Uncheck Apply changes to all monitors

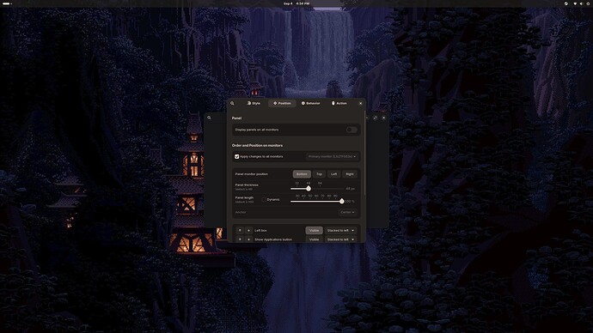coord(236,156)
